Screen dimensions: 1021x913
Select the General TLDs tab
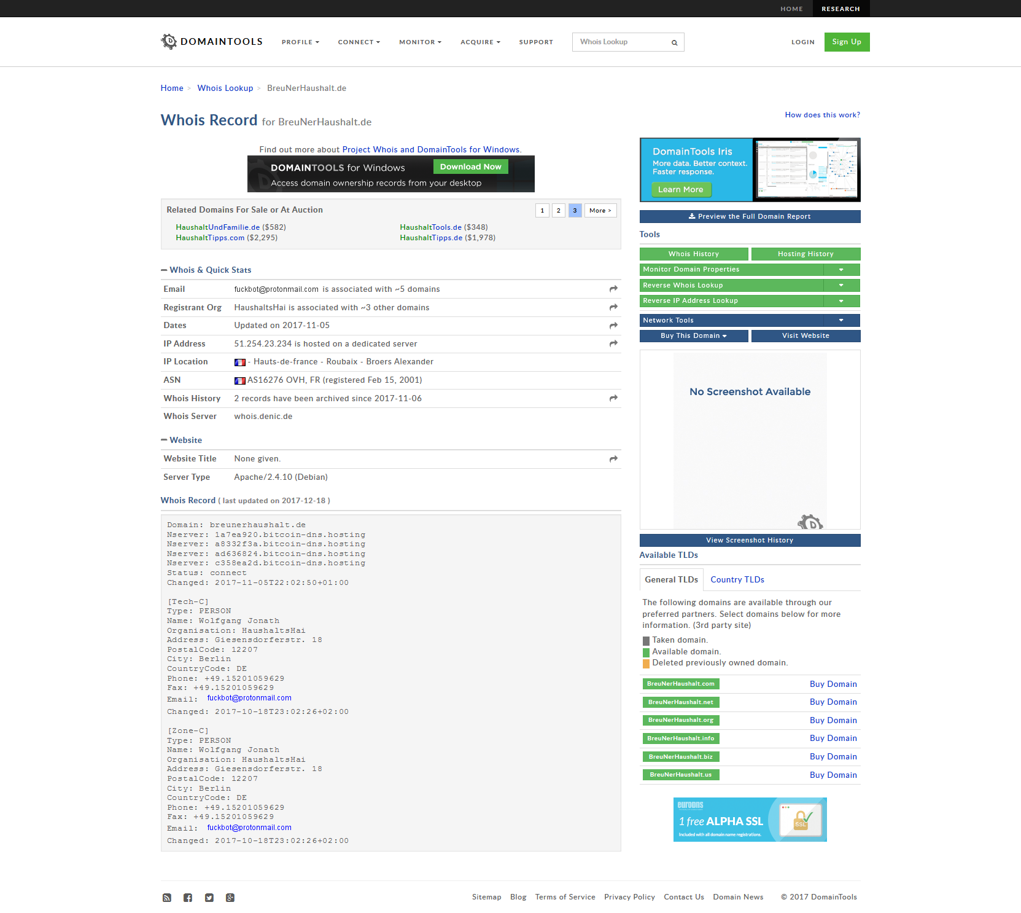[x=671, y=579]
